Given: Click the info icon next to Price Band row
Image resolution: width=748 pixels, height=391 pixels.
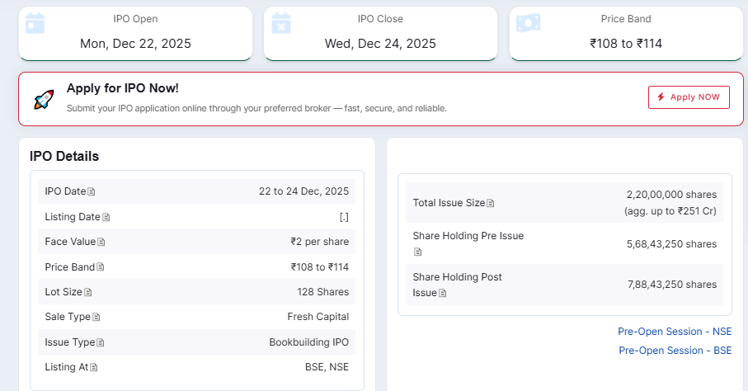Looking at the screenshot, I should click(x=101, y=267).
